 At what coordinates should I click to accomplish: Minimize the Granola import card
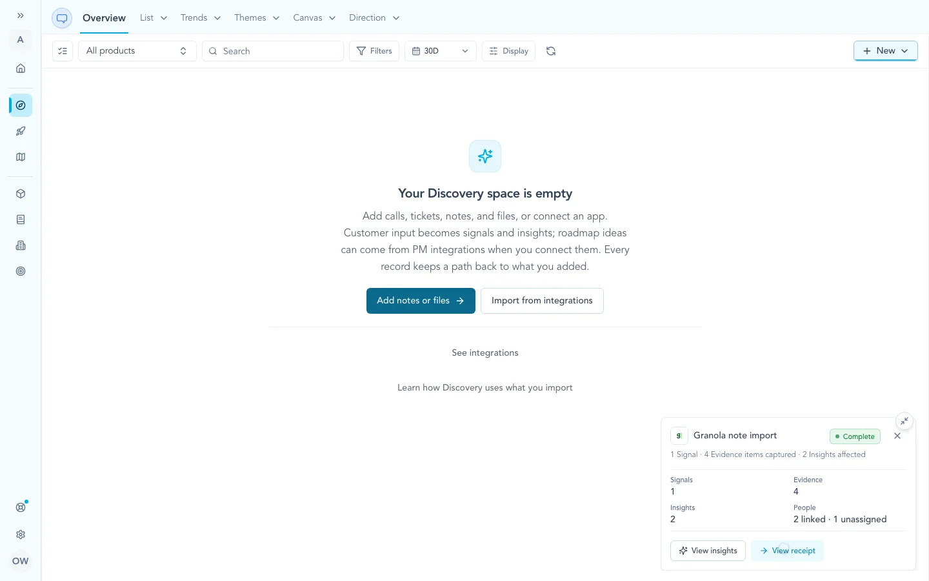(904, 421)
